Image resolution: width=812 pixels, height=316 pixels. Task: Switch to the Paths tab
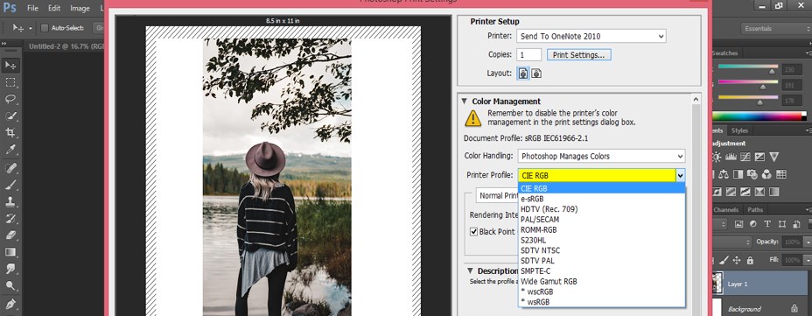[755, 210]
